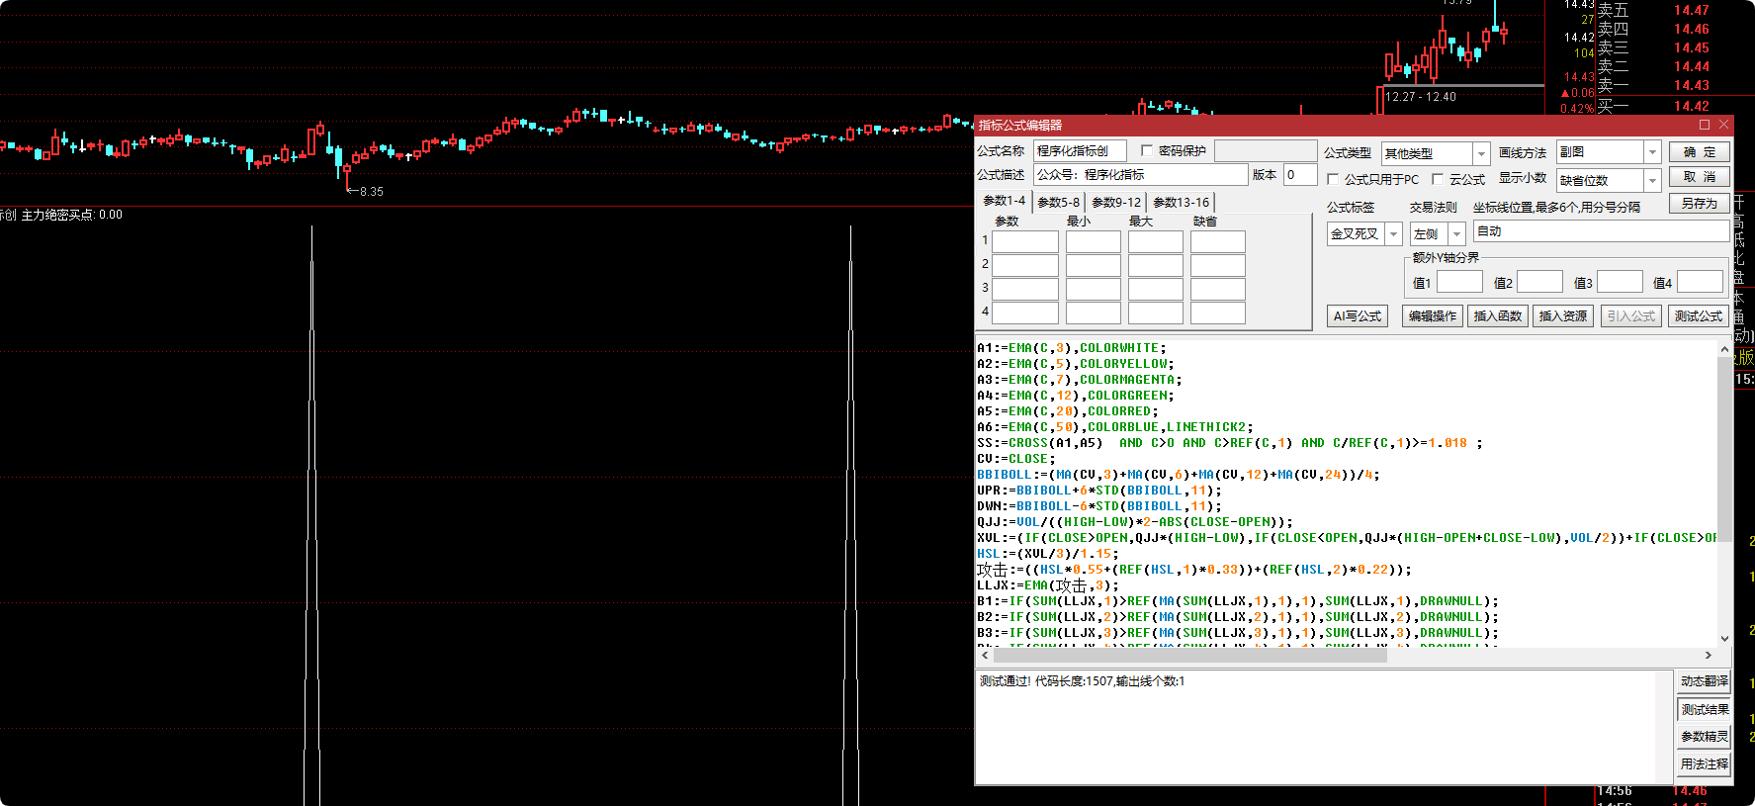Close the 指标公式编辑器 dialog
Viewport: 1755px width, 806px height.
[x=1723, y=125]
